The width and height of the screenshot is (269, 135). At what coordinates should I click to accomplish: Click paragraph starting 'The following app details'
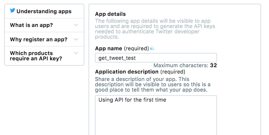coord(155,29)
